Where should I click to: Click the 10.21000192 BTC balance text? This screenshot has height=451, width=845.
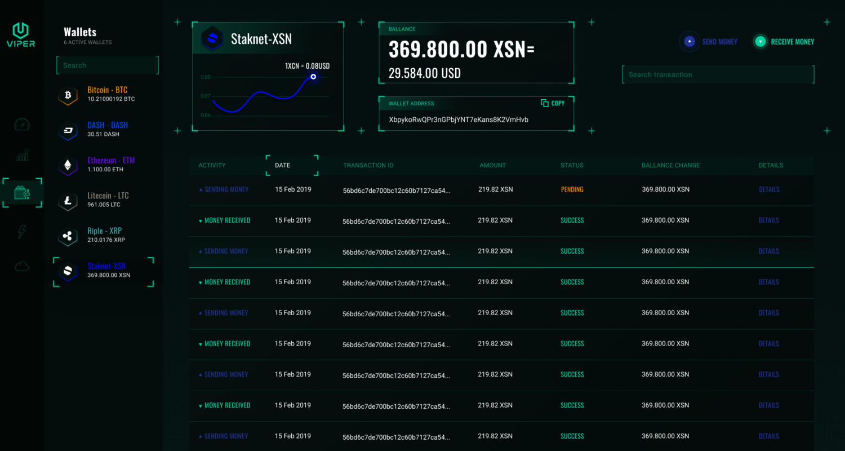point(111,99)
